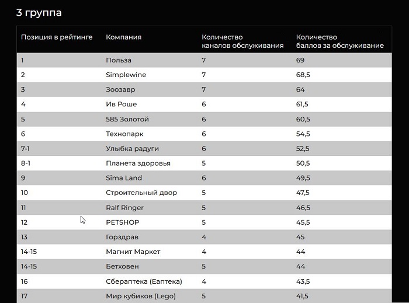
Task: Click 'Сбераптека (Еаптека)' in the list
Action: (x=144, y=281)
